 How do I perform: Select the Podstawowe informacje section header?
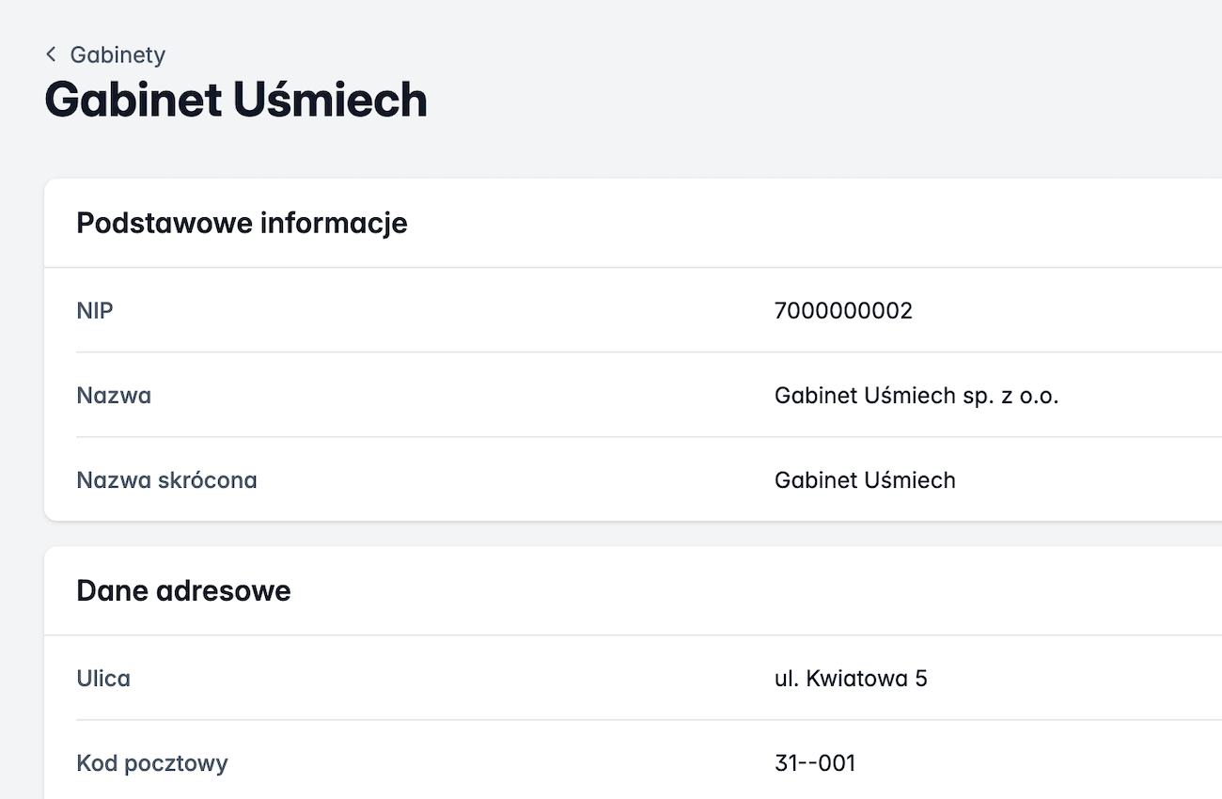[x=242, y=223]
